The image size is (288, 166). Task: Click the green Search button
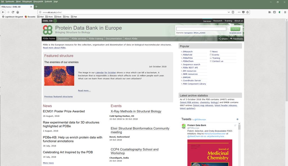[x=235, y=29]
